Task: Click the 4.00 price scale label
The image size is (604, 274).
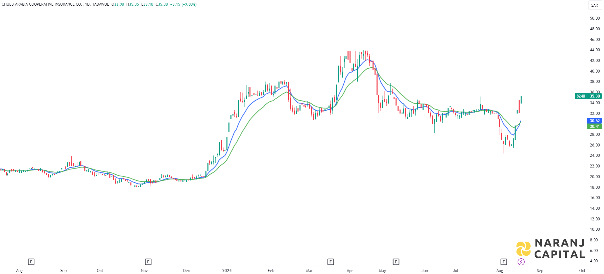Action: 594,261
